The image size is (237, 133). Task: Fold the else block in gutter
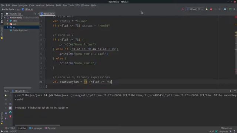[x=44, y=58]
